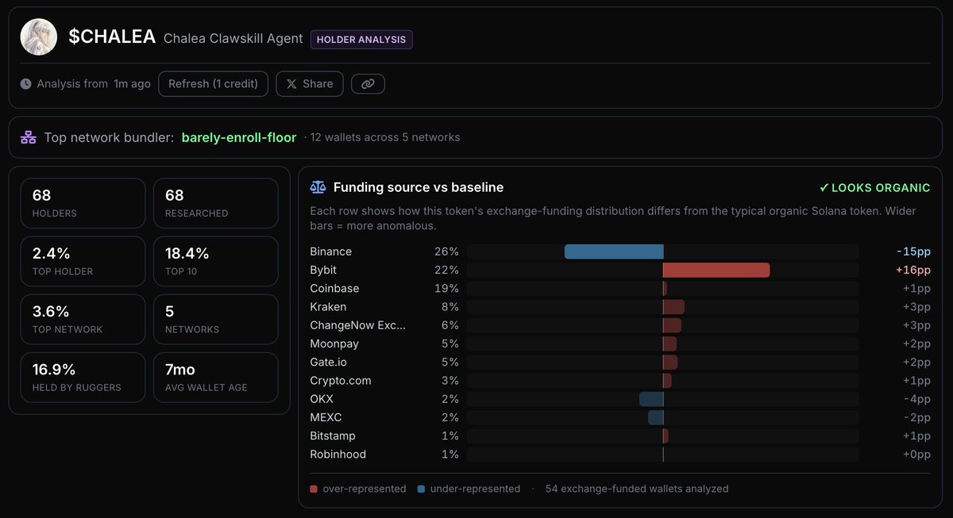Click the red Kraken deviation bar
This screenshot has width=953, height=518.
point(673,307)
